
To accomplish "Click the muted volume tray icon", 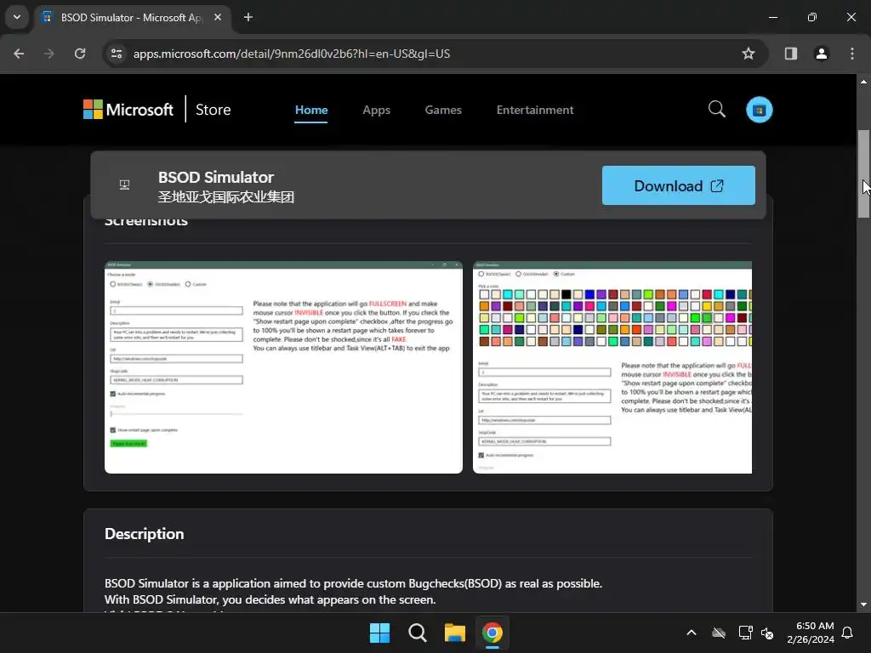I will 767,633.
